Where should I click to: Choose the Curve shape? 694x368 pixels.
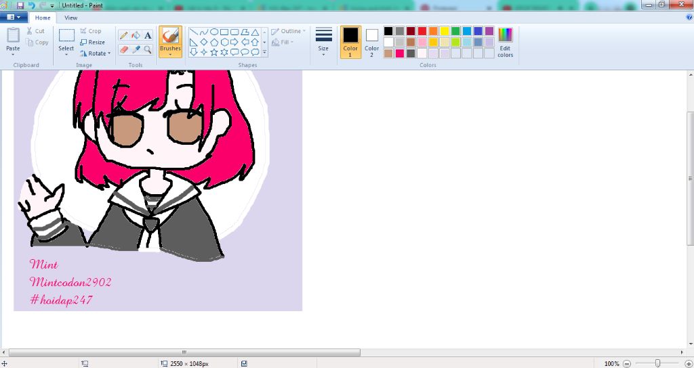tap(203, 32)
